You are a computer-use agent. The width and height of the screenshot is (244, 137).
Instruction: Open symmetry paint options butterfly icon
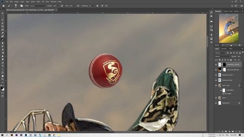point(106,6)
